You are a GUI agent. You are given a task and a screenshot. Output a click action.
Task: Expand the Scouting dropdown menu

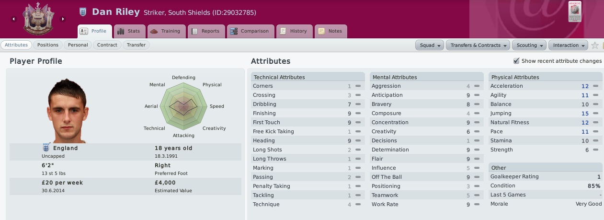(x=529, y=45)
